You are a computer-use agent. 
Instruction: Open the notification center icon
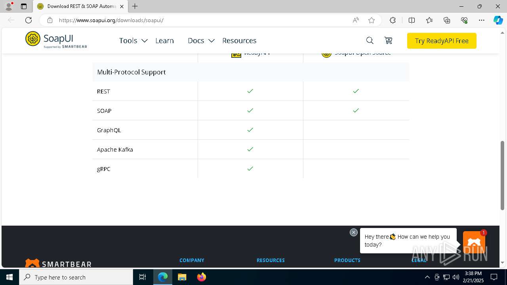(494, 277)
